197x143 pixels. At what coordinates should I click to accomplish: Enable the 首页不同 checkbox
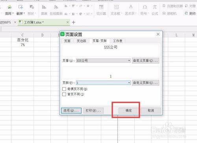click(x=64, y=94)
